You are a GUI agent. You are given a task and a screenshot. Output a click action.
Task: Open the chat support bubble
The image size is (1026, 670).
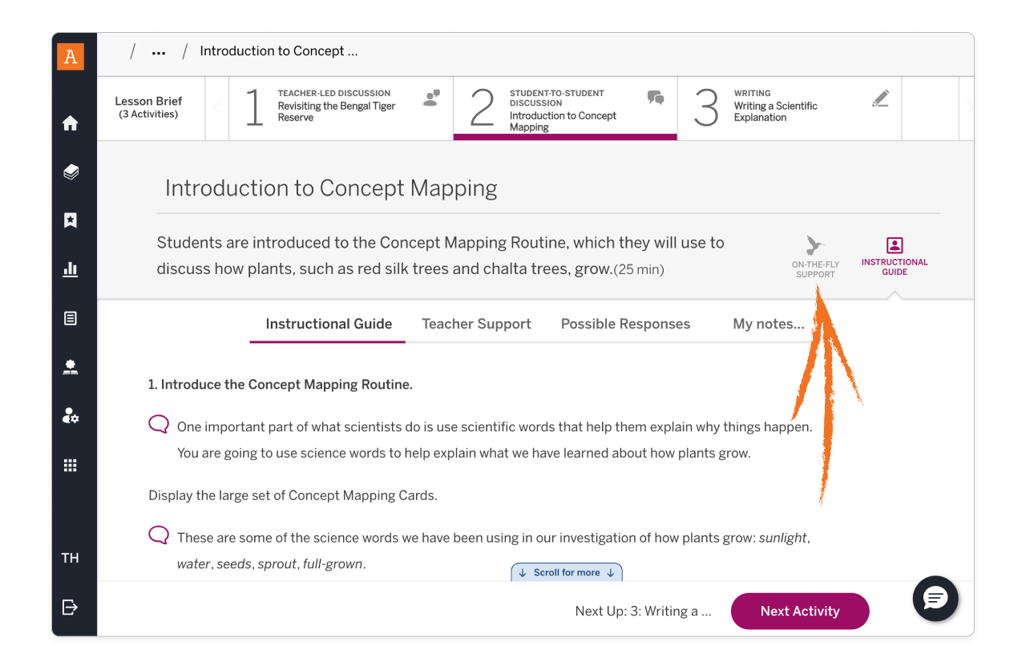[x=935, y=598]
